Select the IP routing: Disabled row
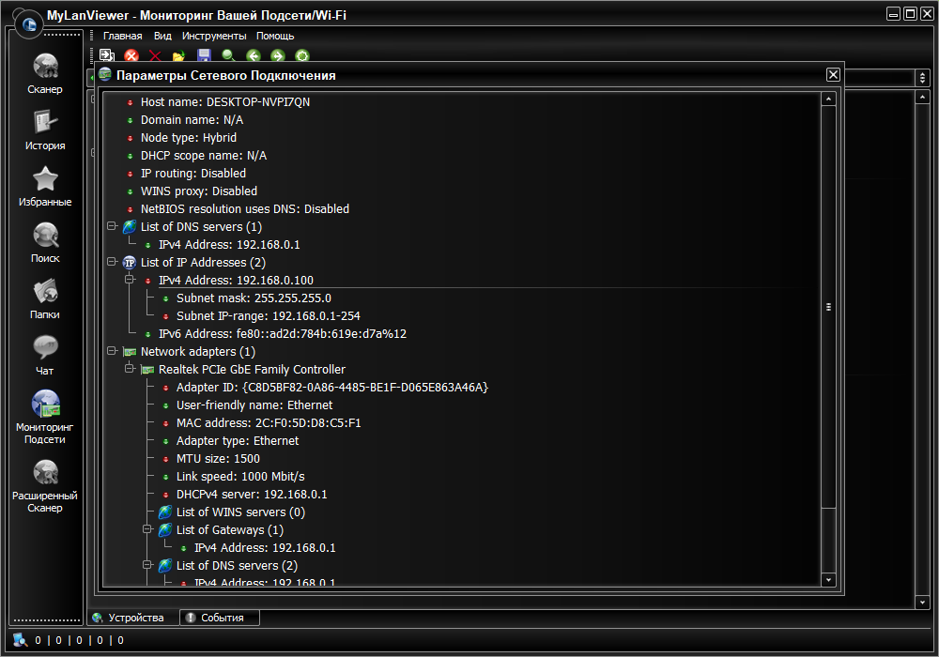This screenshot has width=939, height=657. click(193, 174)
